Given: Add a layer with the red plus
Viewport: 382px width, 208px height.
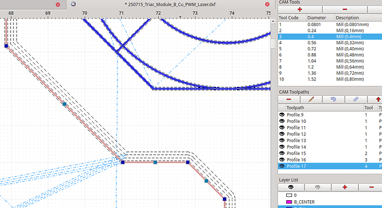Looking at the screenshot, I should tap(344, 187).
